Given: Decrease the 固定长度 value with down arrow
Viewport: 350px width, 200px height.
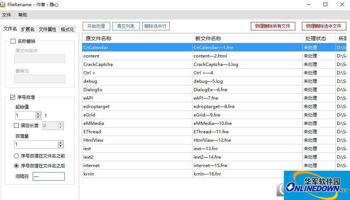Looking at the screenshot, I should (61, 127).
